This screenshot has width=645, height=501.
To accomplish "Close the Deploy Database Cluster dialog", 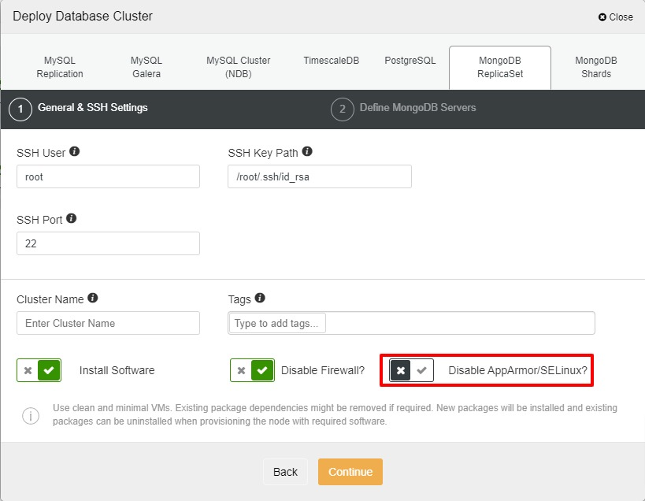I will tap(615, 17).
